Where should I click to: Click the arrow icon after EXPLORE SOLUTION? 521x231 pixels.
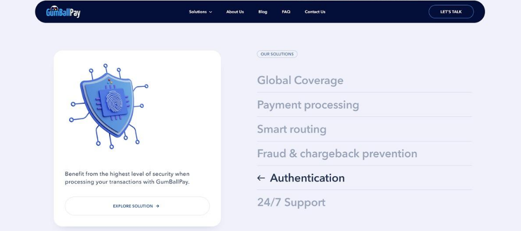pos(158,206)
